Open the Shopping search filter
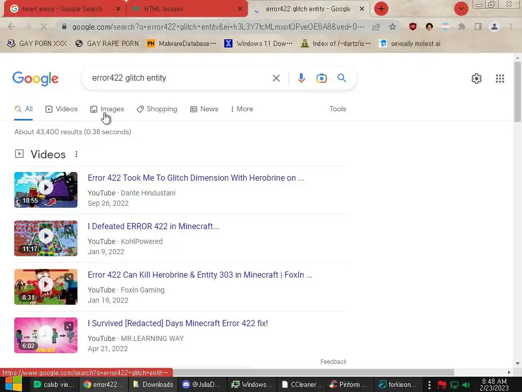The image size is (522, 392). tap(157, 109)
